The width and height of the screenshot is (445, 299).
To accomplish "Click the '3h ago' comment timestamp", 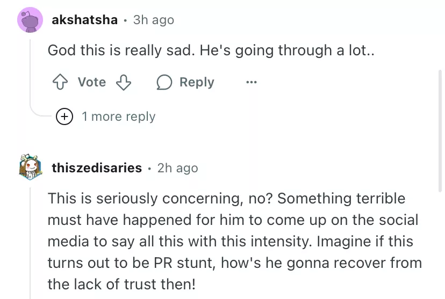I will point(154,20).
